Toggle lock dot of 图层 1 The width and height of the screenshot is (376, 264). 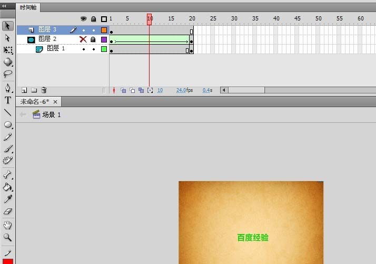(94, 49)
